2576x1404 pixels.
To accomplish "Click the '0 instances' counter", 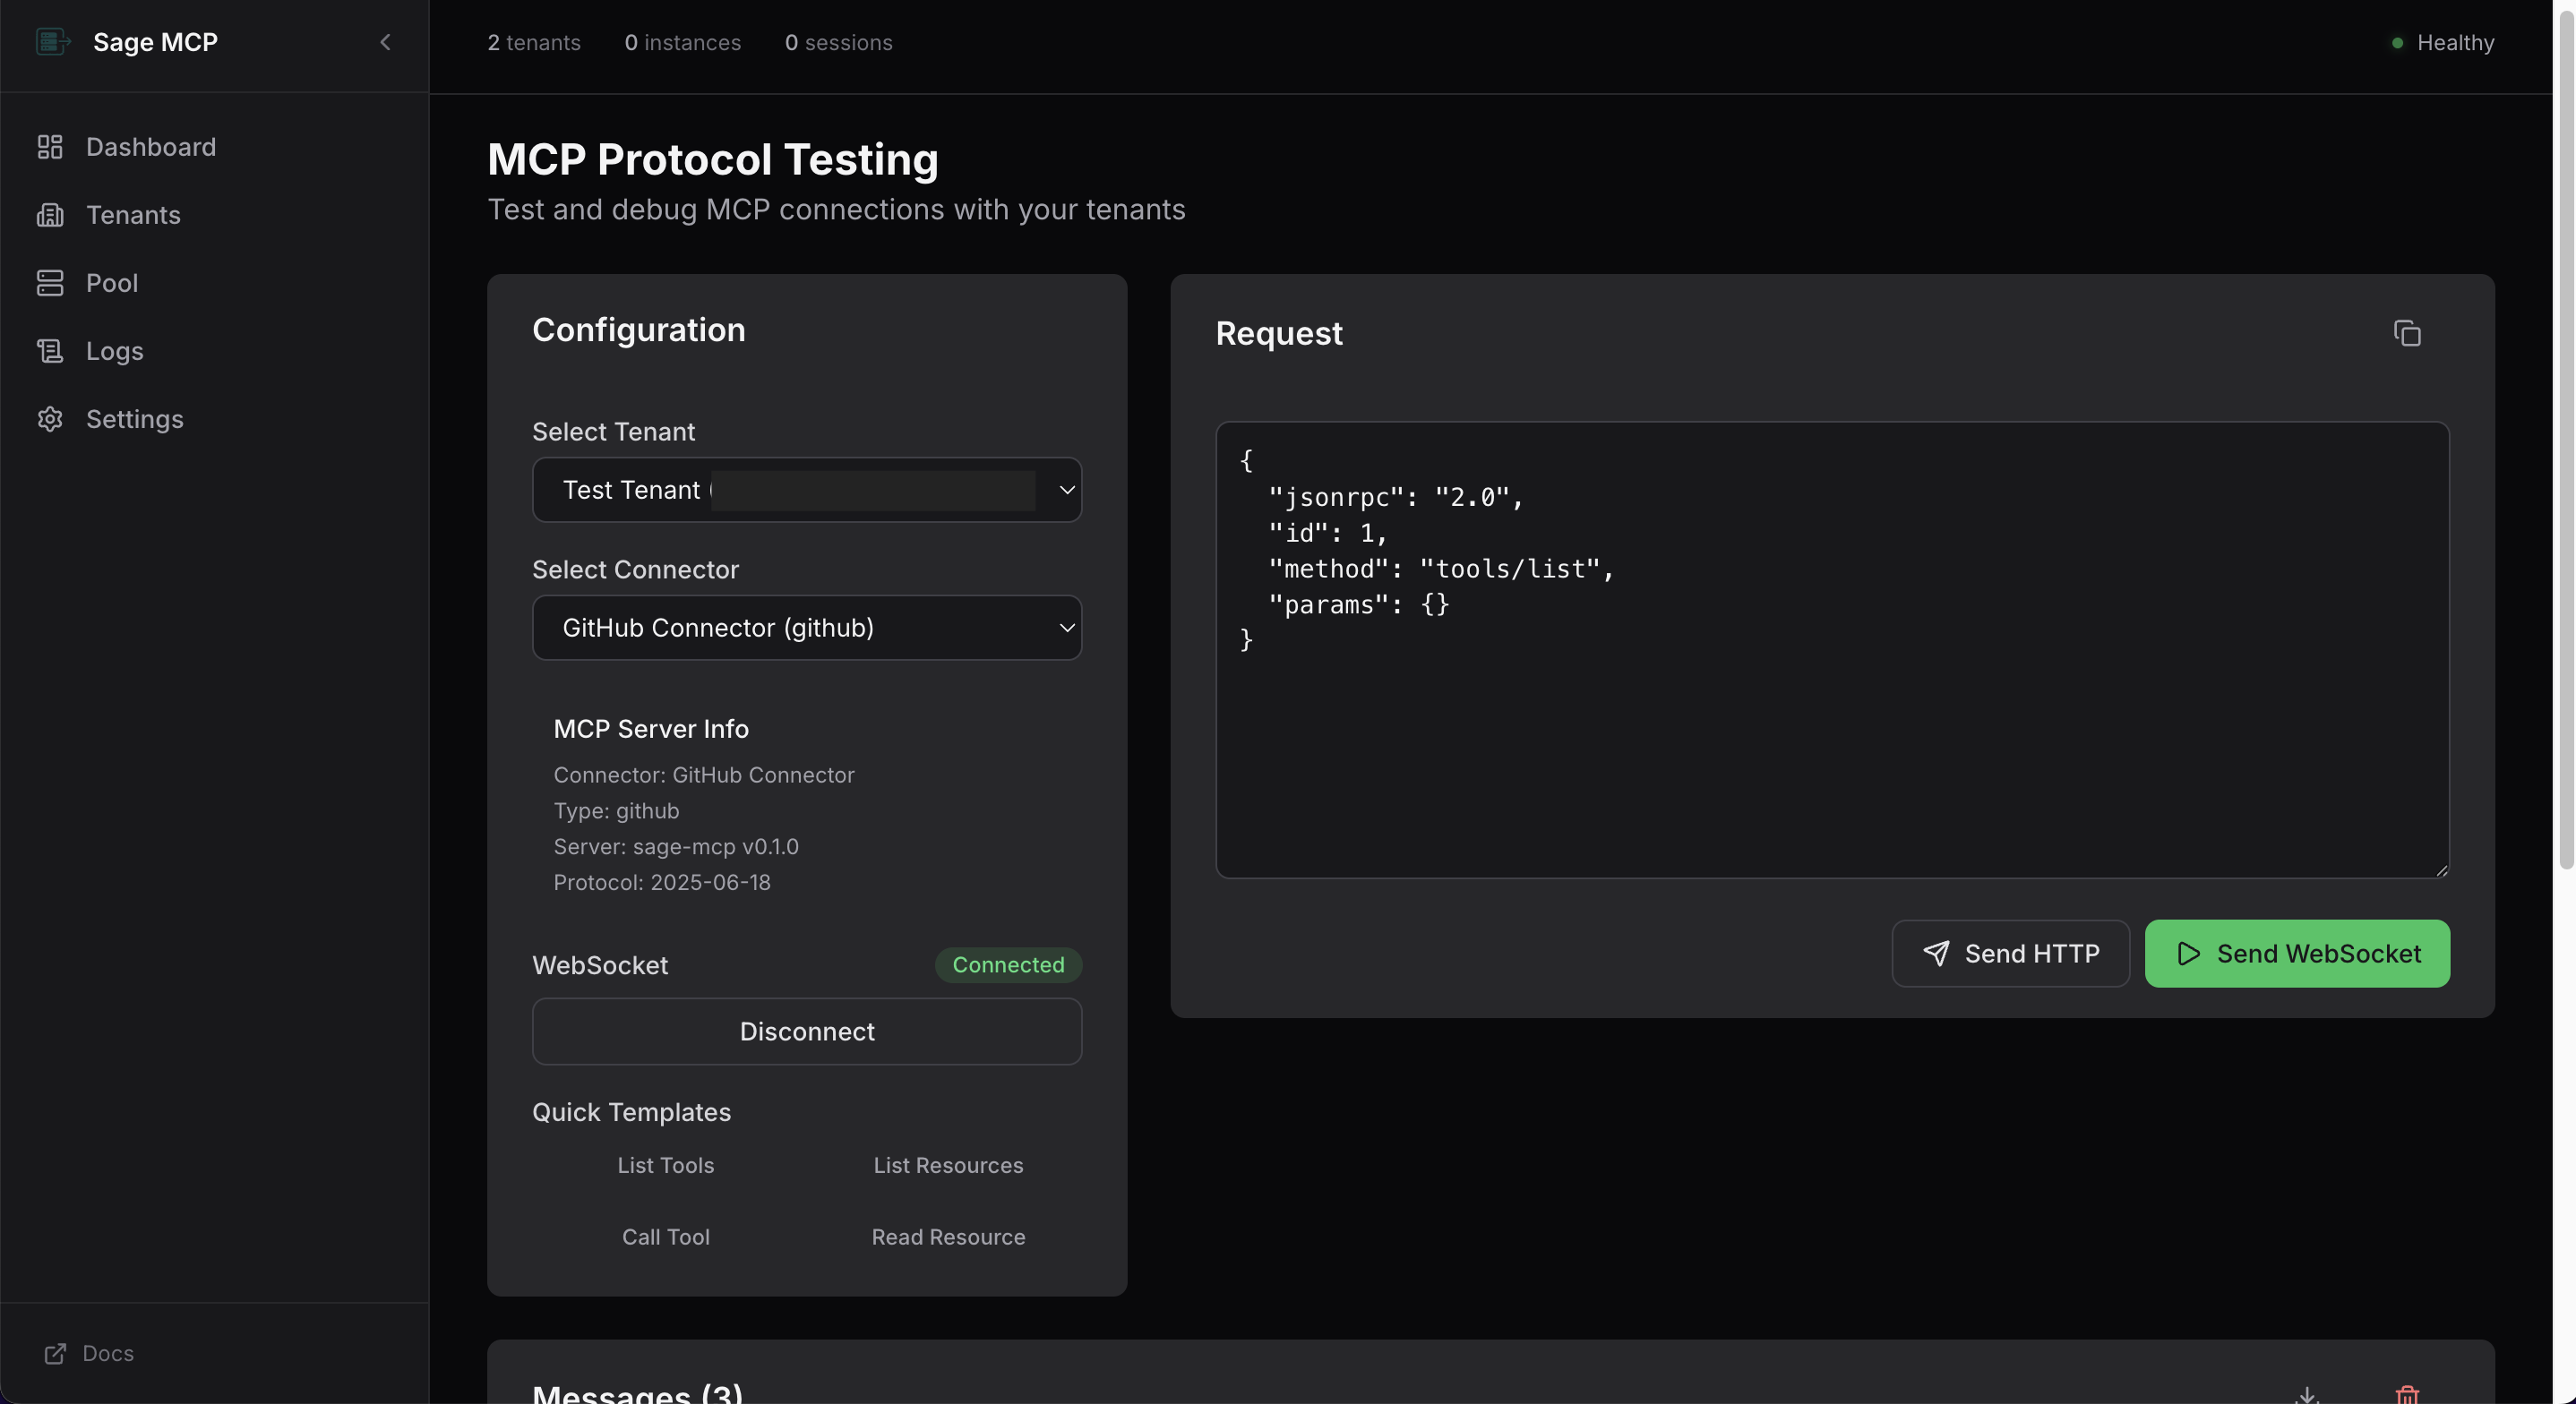I will pyautogui.click(x=683, y=43).
